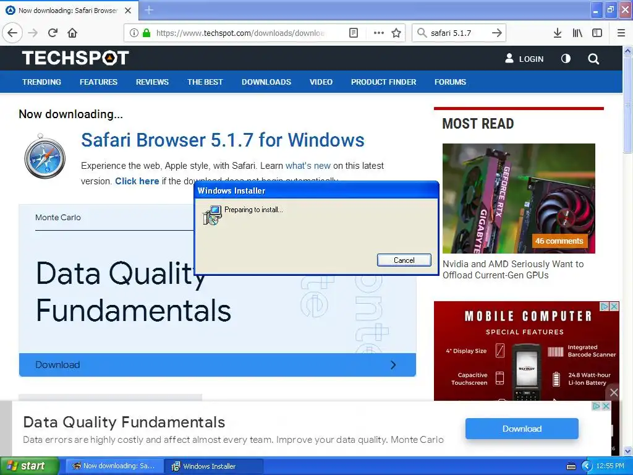The image size is (633, 475).
Task: Open the TRENDING menu
Action: (x=41, y=82)
